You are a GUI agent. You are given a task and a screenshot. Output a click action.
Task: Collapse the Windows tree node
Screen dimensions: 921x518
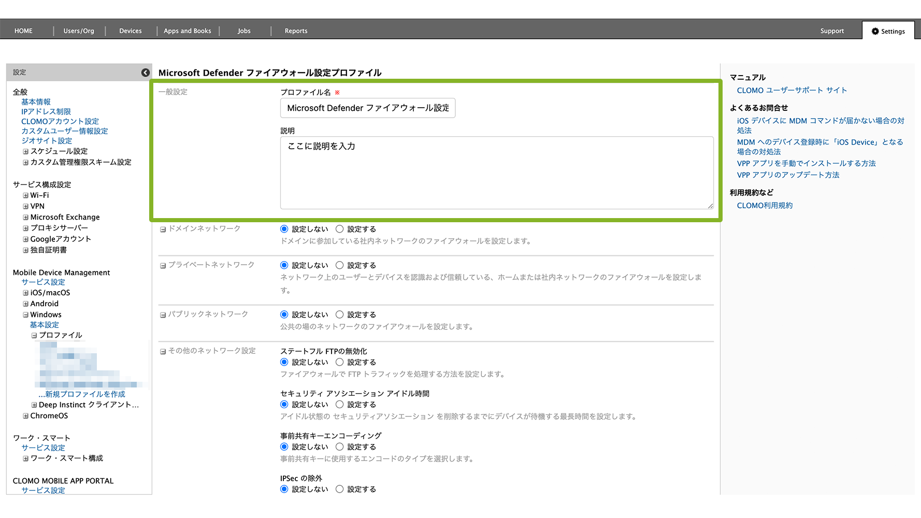(x=25, y=314)
